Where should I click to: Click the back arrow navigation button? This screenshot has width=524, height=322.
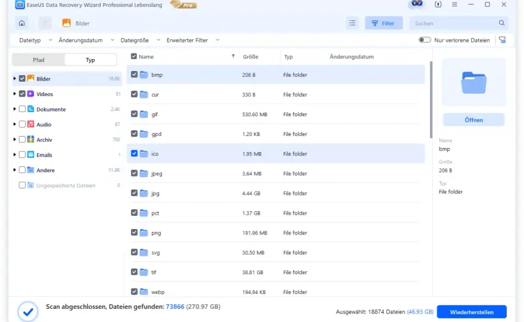coord(45,23)
